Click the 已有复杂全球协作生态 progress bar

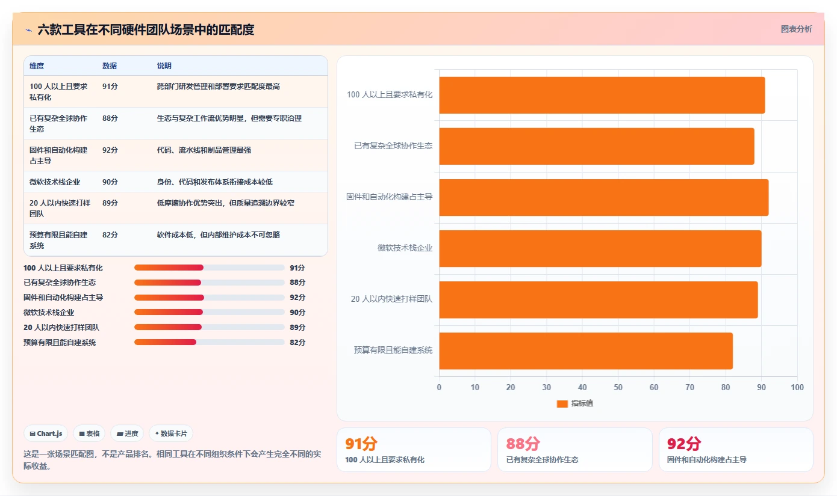[209, 283]
